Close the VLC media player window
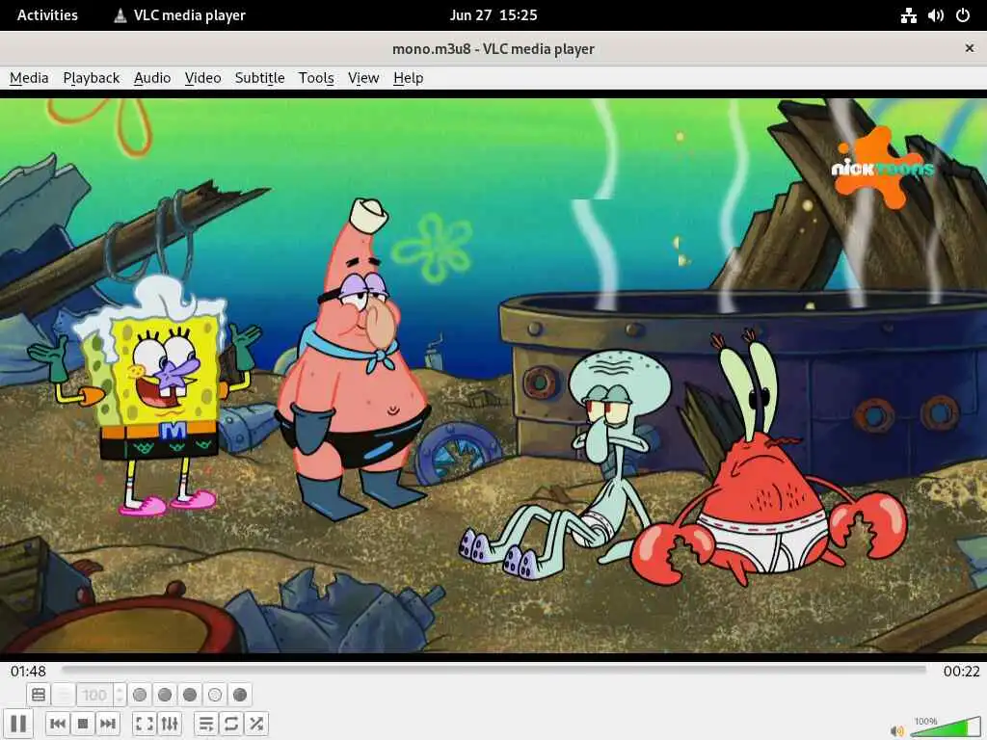 [x=970, y=48]
